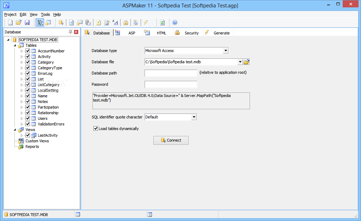Browse for database file with the folder icon
Viewport: 361px width, 221px height.
tap(246, 62)
